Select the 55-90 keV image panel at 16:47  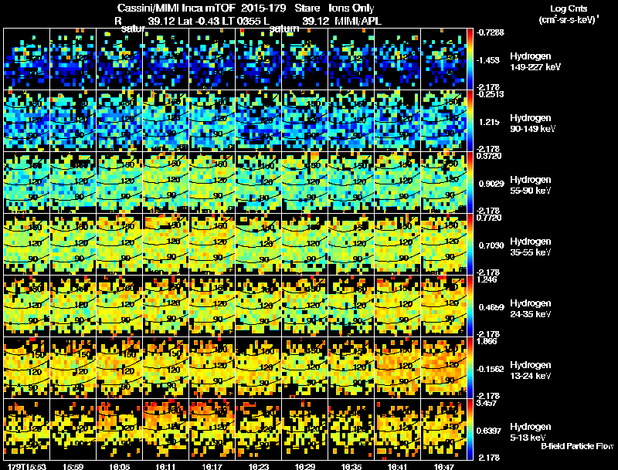(x=443, y=183)
